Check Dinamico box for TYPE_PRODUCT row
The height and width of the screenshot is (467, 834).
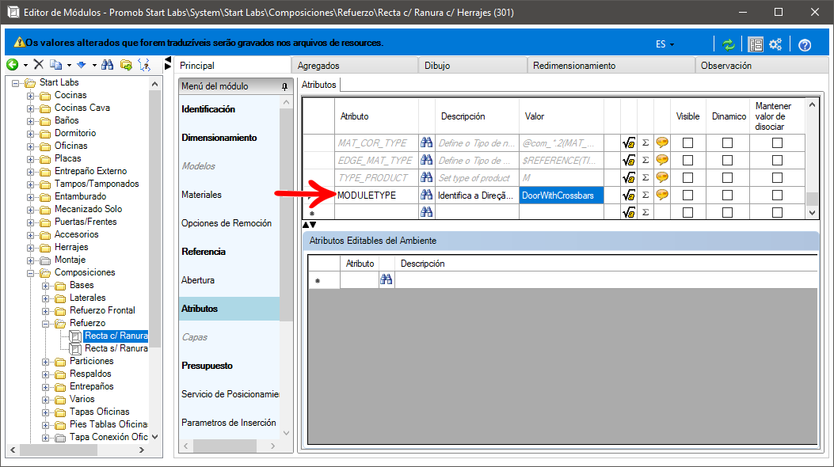(x=727, y=178)
